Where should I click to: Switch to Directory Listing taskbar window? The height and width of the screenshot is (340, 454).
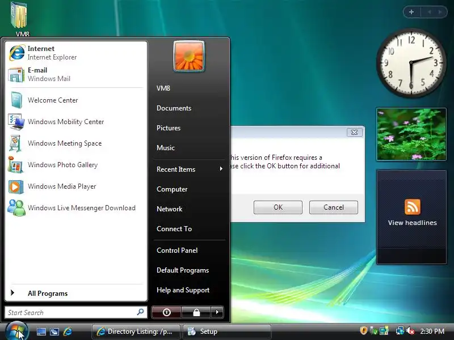tap(136, 331)
